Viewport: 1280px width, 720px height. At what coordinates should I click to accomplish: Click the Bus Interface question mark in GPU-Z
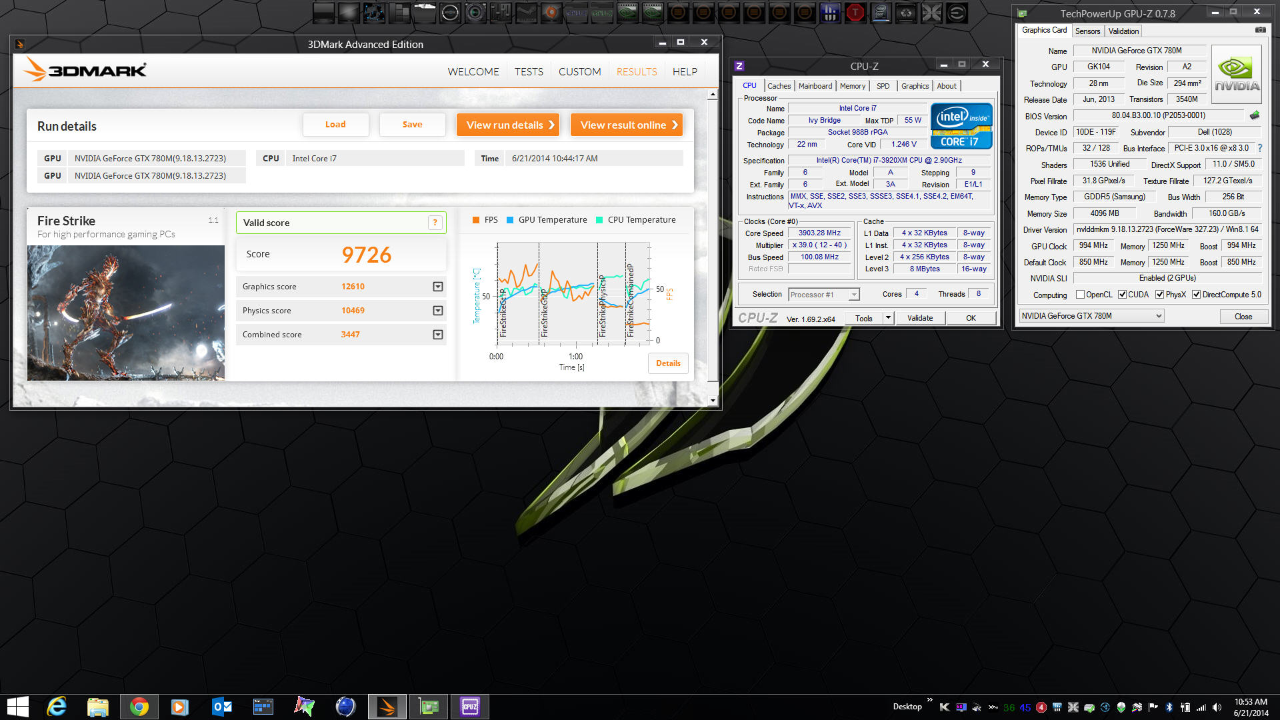click(x=1260, y=148)
